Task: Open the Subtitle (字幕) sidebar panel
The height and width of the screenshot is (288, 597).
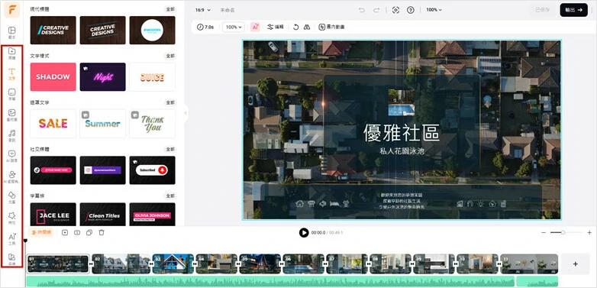Action: (12, 95)
